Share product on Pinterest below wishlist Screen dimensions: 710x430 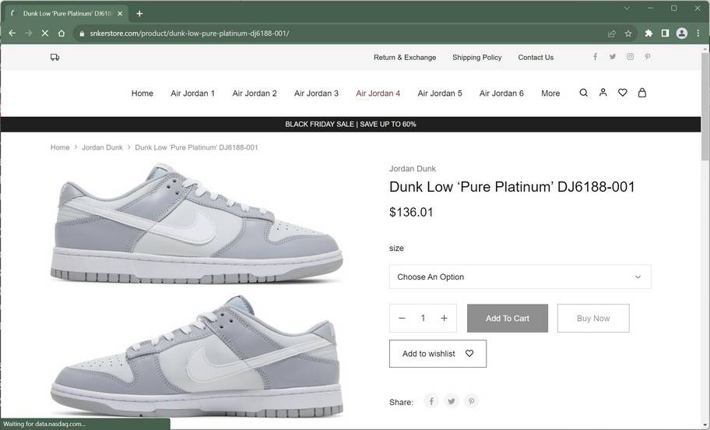point(471,401)
